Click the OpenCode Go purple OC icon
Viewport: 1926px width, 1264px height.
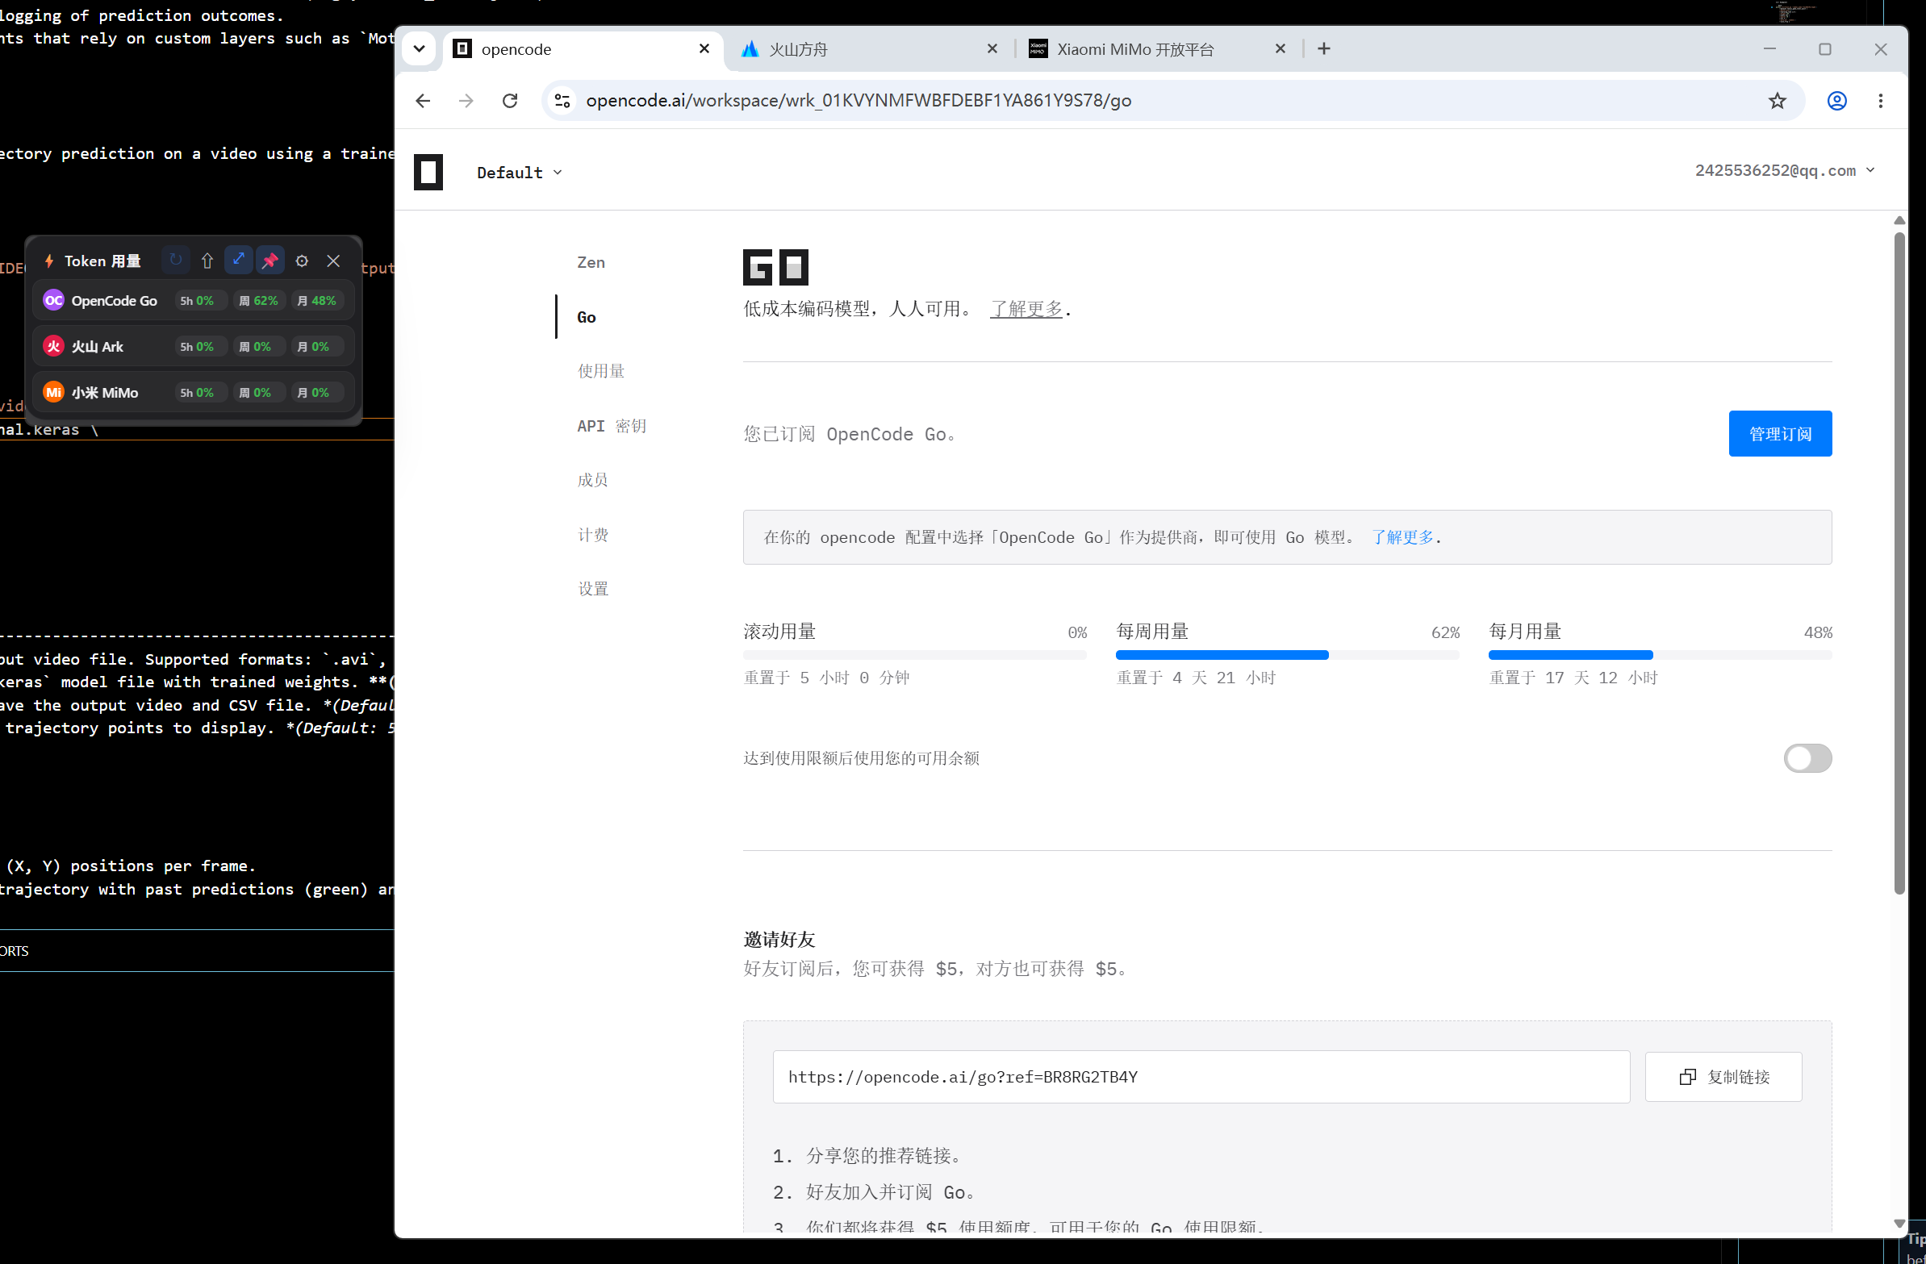pos(53,300)
